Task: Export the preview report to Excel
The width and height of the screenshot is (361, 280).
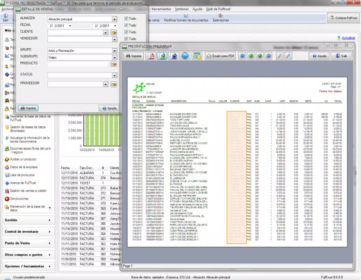Action: click(163, 56)
